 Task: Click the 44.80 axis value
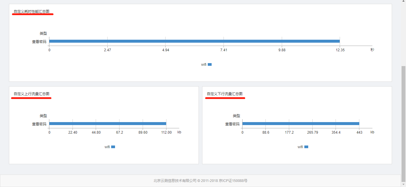pyautogui.click(x=96, y=132)
